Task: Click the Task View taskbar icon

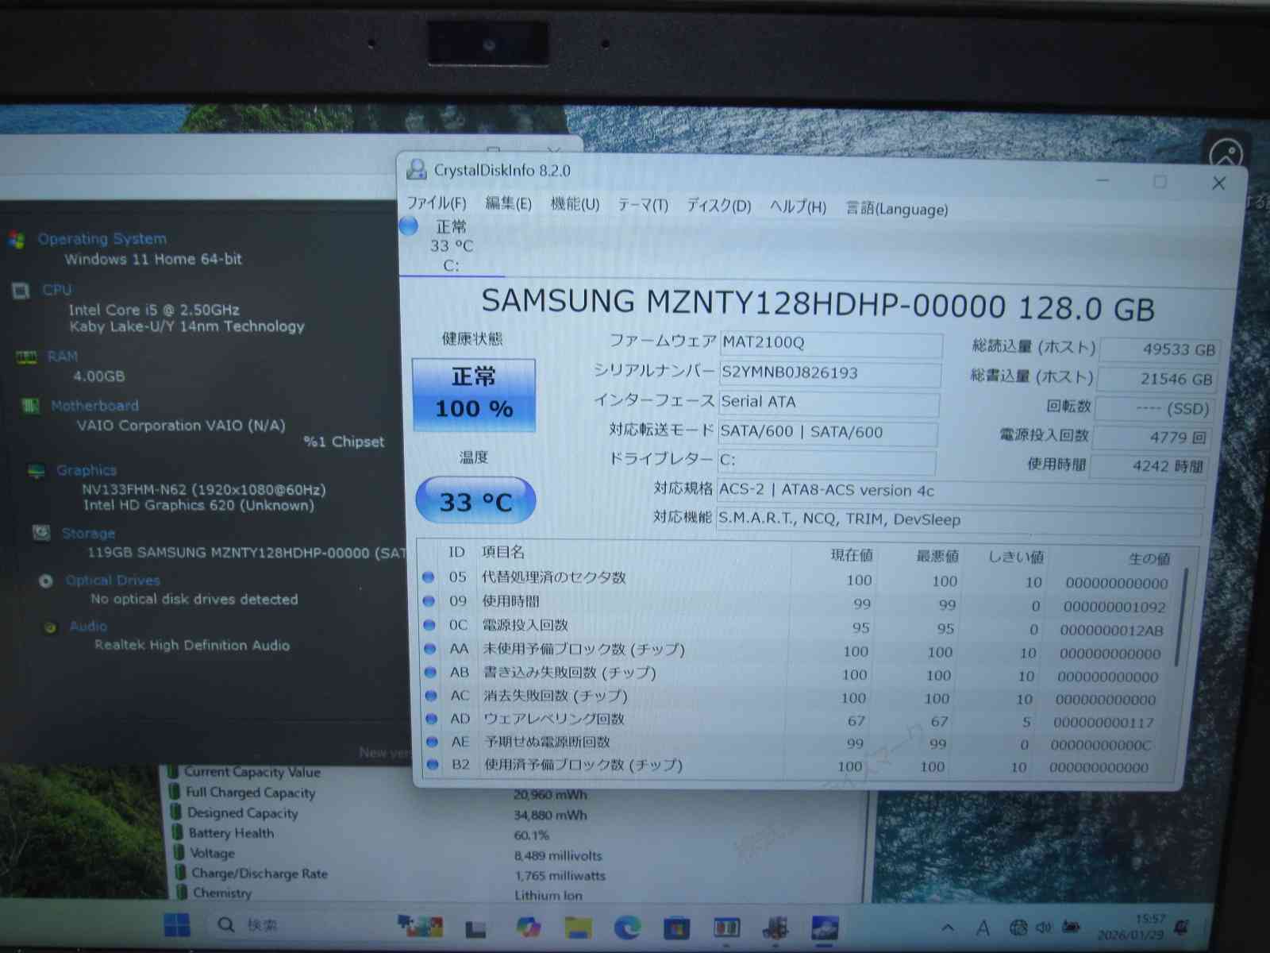Action: (x=475, y=928)
